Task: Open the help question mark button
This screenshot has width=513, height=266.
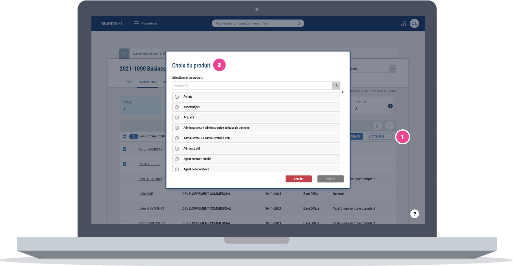Action: pyautogui.click(x=415, y=214)
